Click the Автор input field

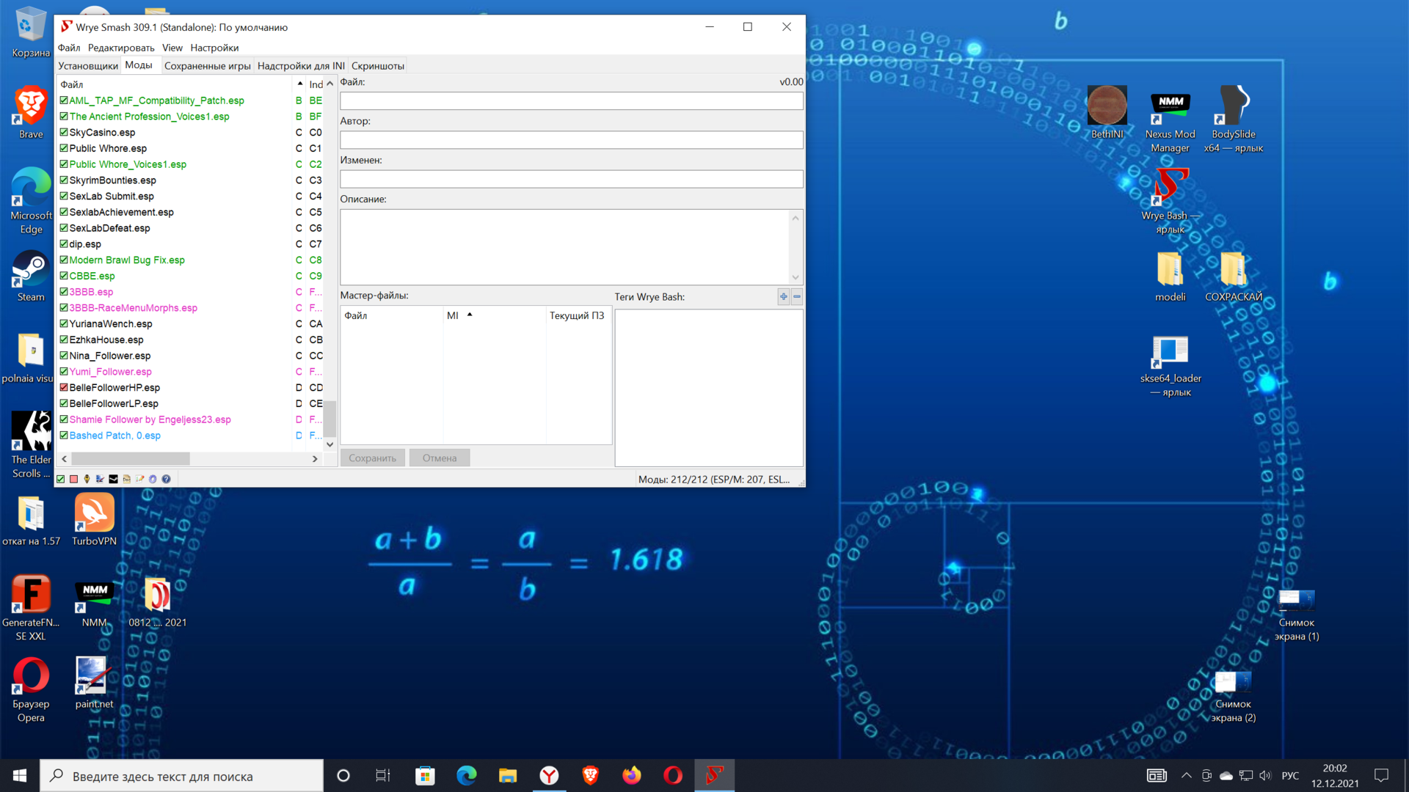pyautogui.click(x=571, y=140)
